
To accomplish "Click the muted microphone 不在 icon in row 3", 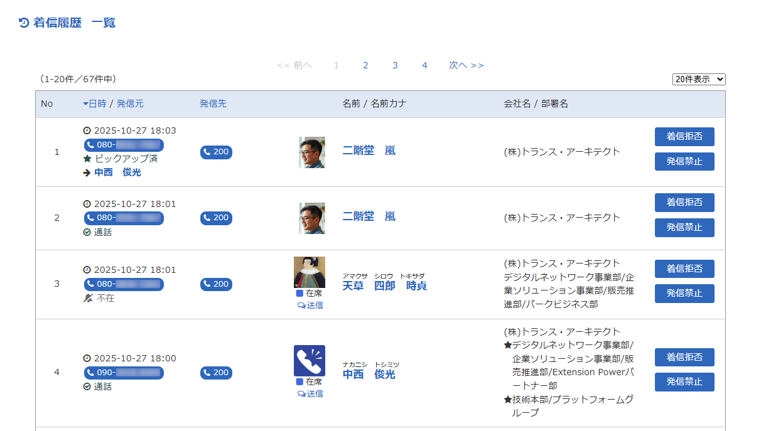I will point(89,298).
